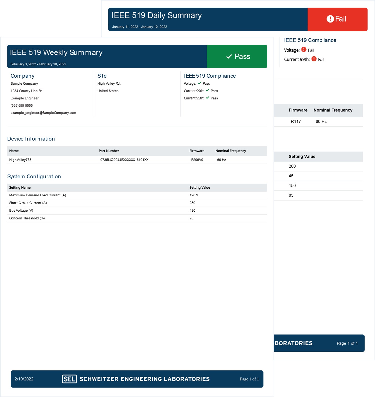This screenshot has height=397, width=375.
Task: Click the Firmware column header in the Weekly report
Action: [x=197, y=151]
